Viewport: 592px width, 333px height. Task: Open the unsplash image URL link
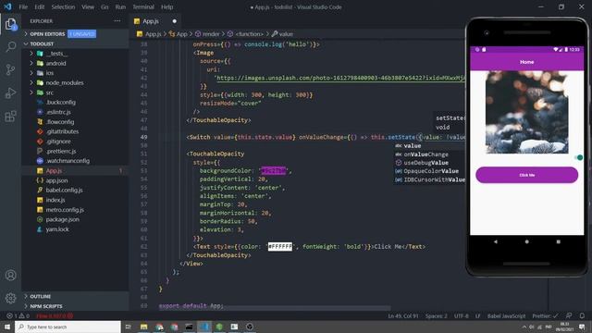point(340,78)
